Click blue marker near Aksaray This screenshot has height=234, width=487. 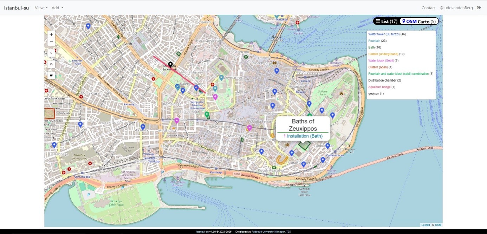[x=143, y=127]
